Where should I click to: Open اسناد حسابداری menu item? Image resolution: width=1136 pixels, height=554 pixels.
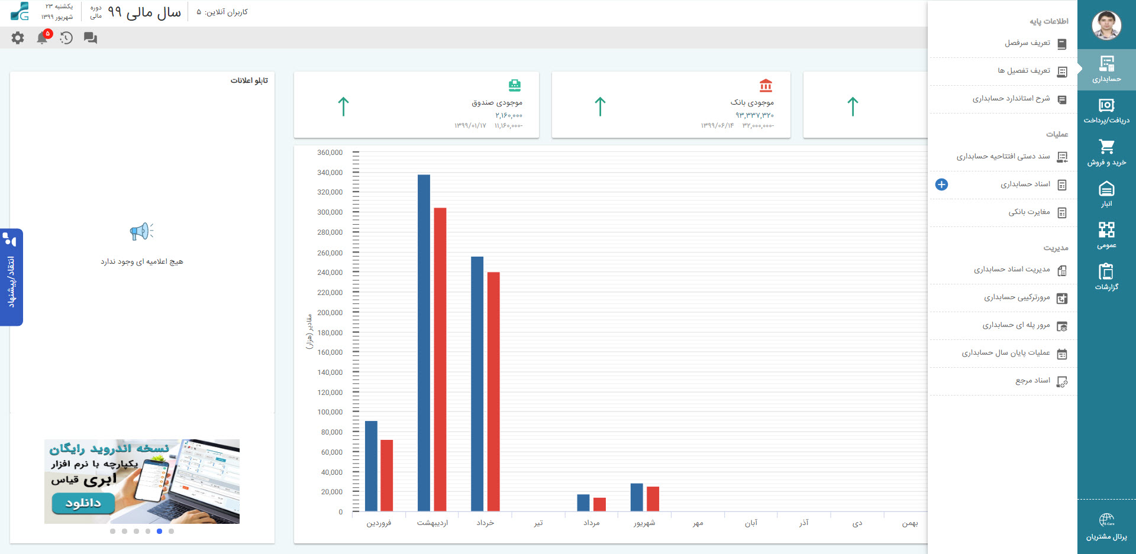tap(1025, 184)
